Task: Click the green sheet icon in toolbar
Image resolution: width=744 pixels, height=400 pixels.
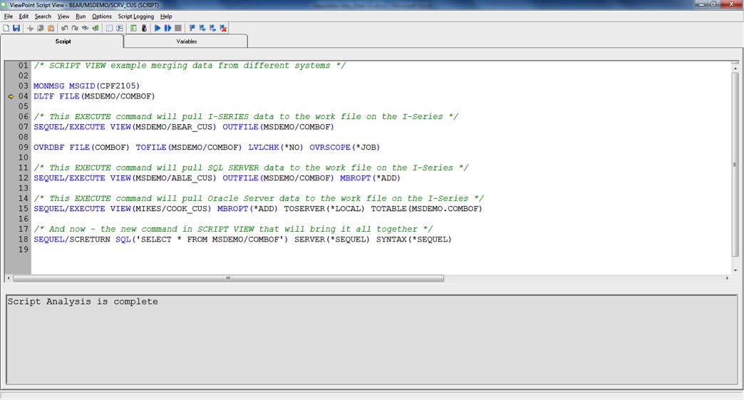Action: tap(133, 29)
